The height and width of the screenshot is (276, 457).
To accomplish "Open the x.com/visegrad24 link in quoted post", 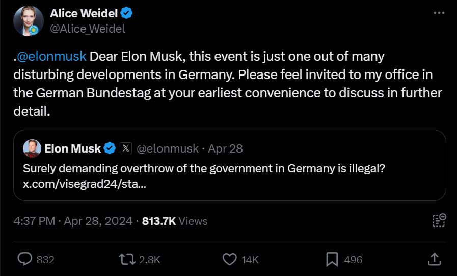I will click(x=85, y=184).
